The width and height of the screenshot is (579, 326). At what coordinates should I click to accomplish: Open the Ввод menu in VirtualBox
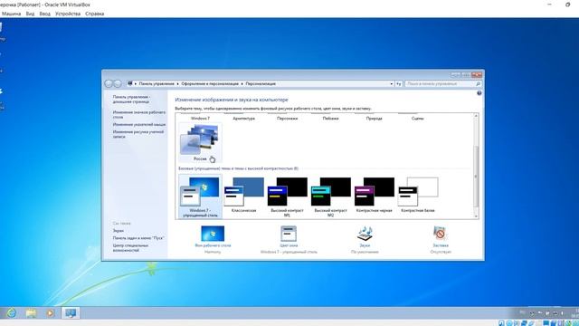44,14
